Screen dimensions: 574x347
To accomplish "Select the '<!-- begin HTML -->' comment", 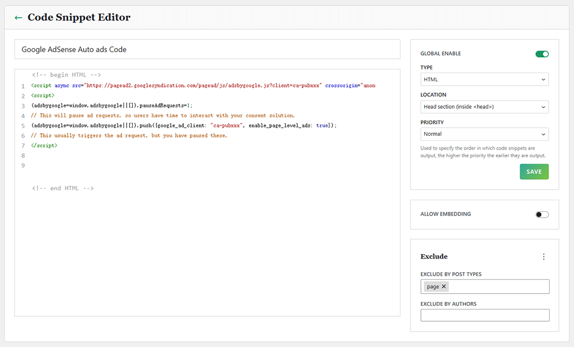I will click(66, 74).
